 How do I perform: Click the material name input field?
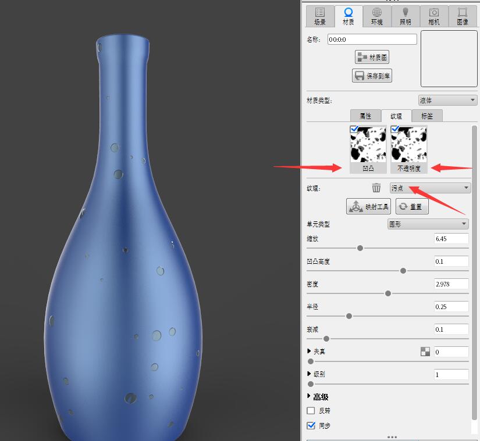(x=372, y=40)
